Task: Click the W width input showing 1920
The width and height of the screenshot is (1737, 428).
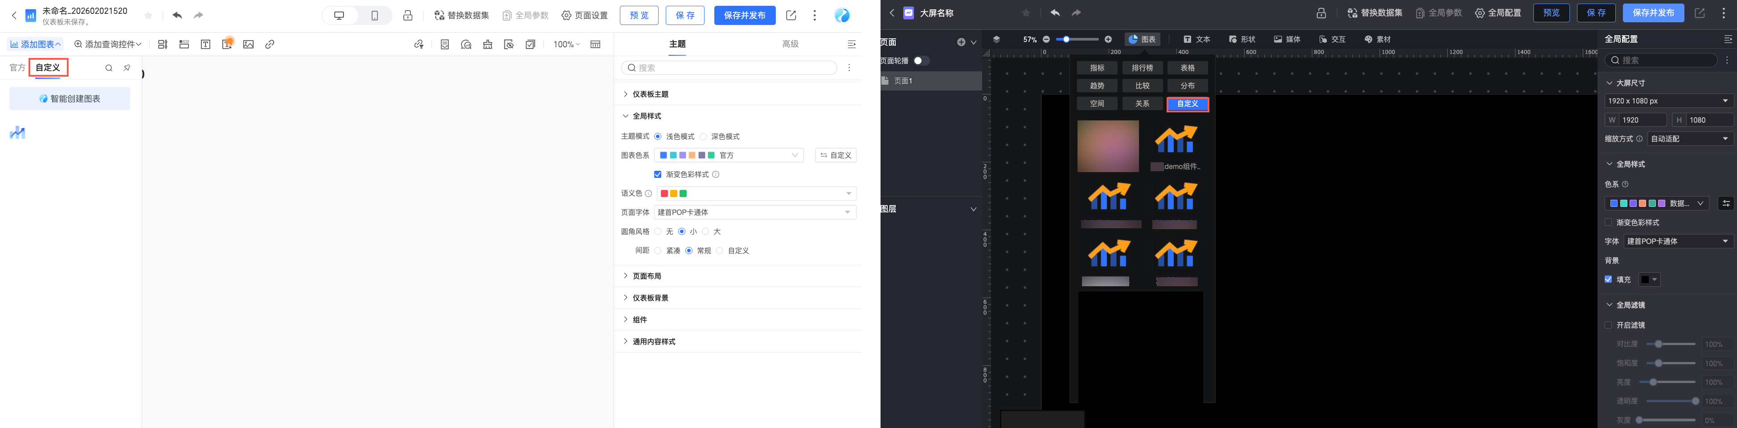Action: pyautogui.click(x=1636, y=120)
